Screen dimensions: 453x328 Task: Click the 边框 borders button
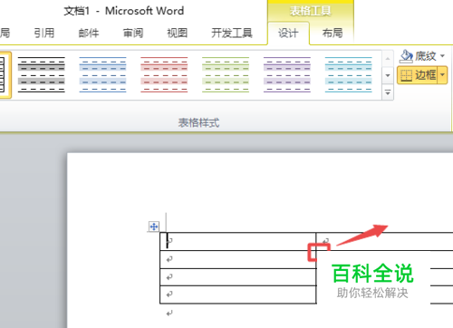coord(418,75)
